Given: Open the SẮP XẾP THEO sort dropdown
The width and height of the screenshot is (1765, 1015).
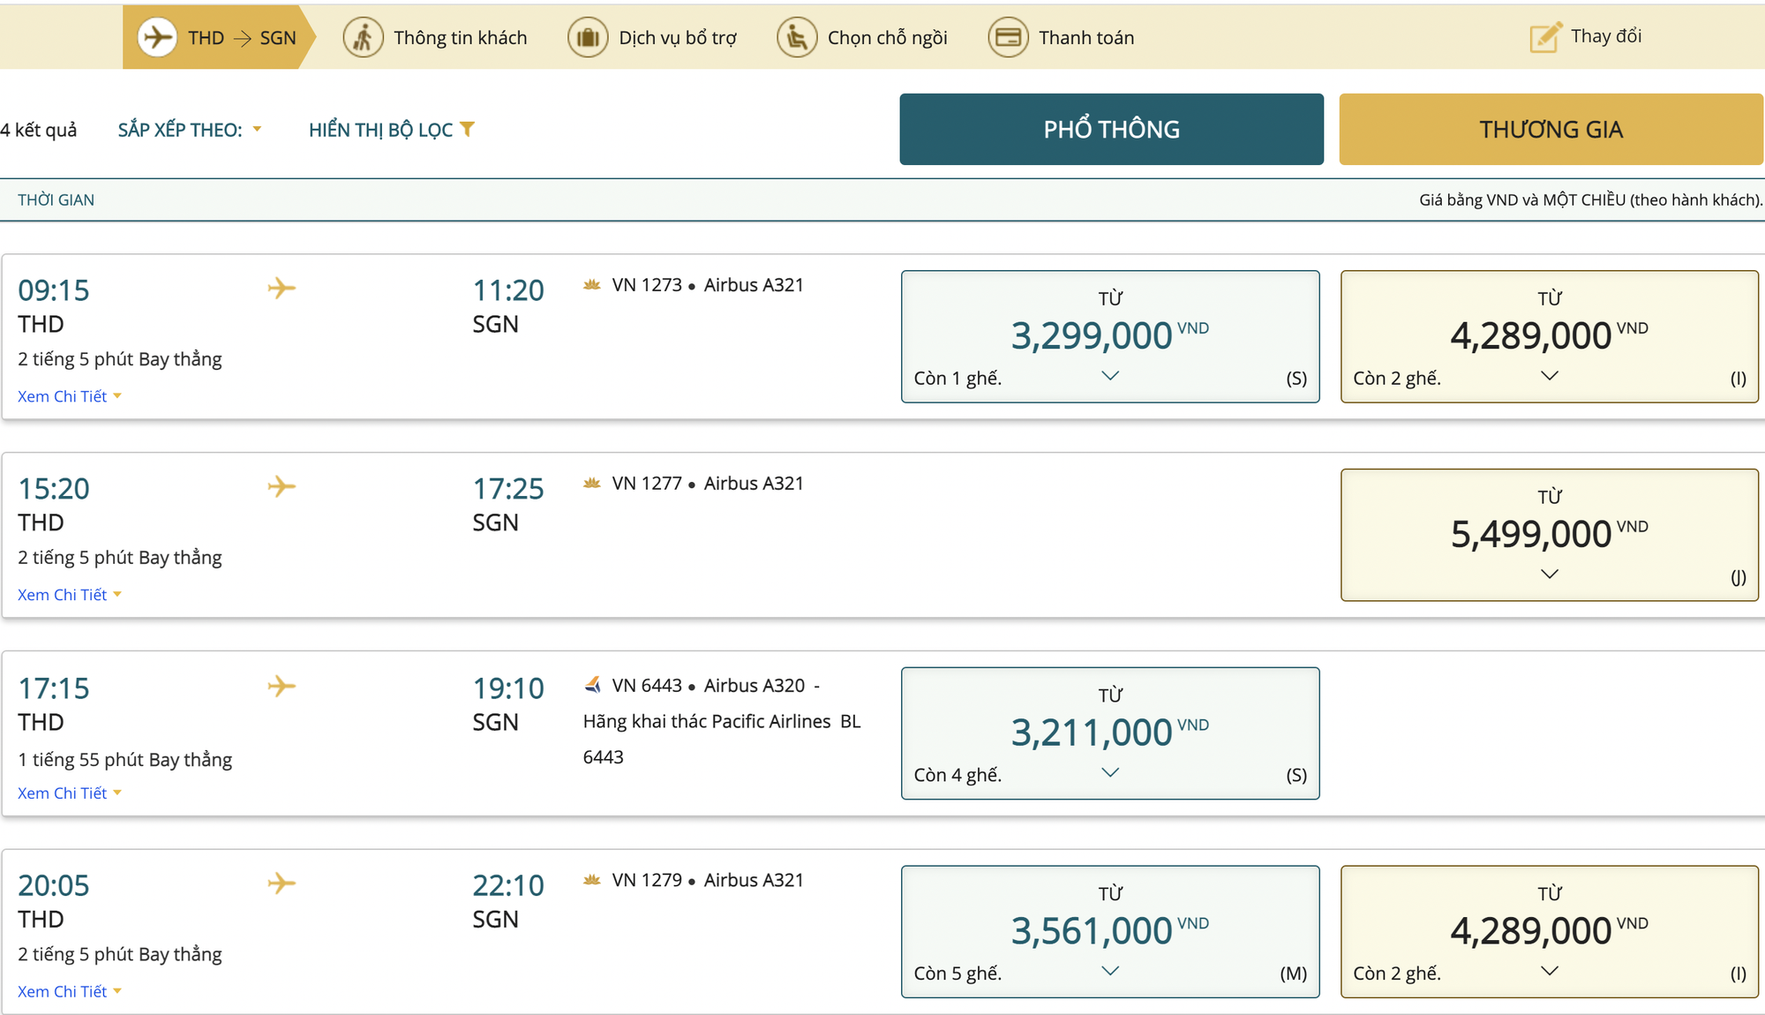Looking at the screenshot, I should click(190, 130).
